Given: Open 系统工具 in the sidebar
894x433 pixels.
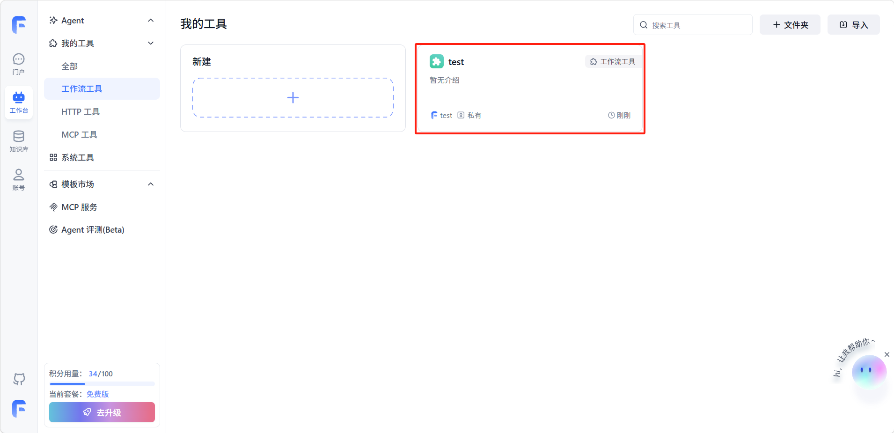Looking at the screenshot, I should pos(78,158).
